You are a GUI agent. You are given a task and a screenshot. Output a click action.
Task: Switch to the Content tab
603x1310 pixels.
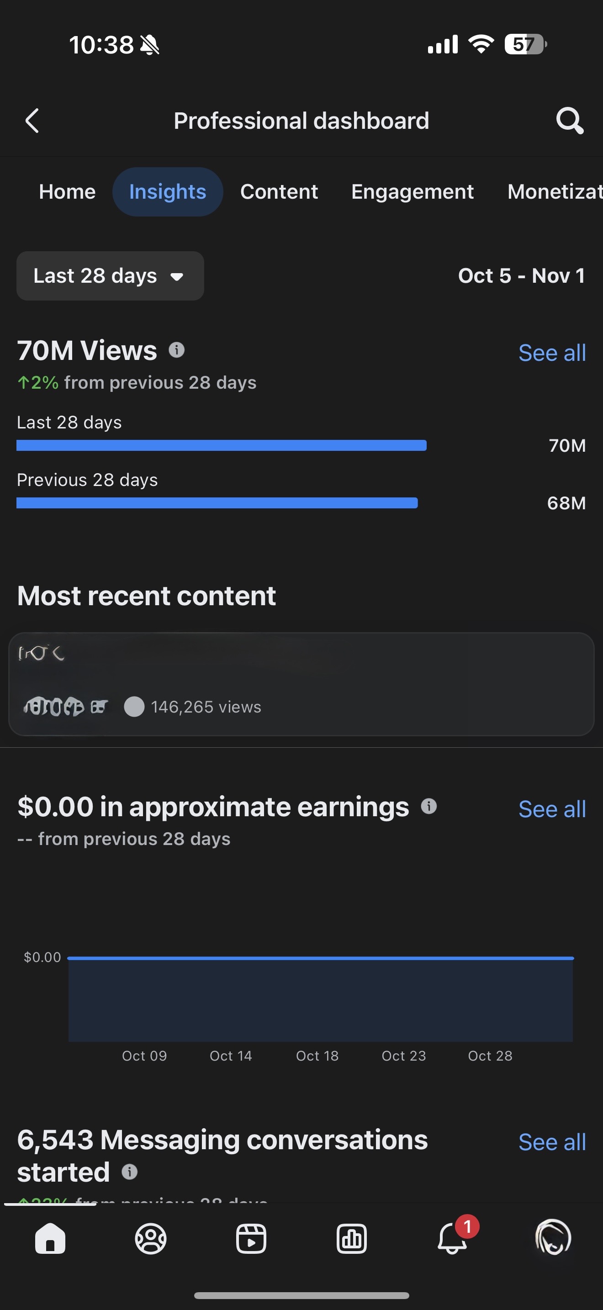(x=279, y=192)
